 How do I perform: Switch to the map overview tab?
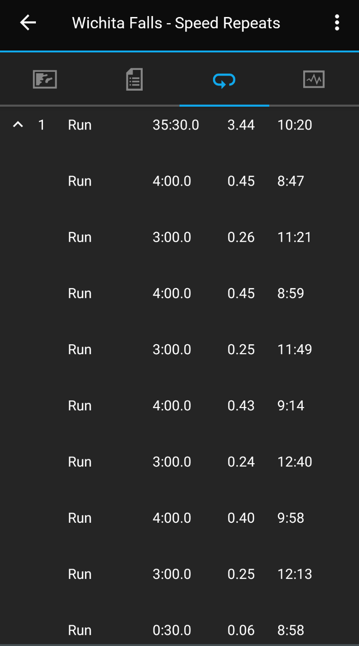click(45, 79)
